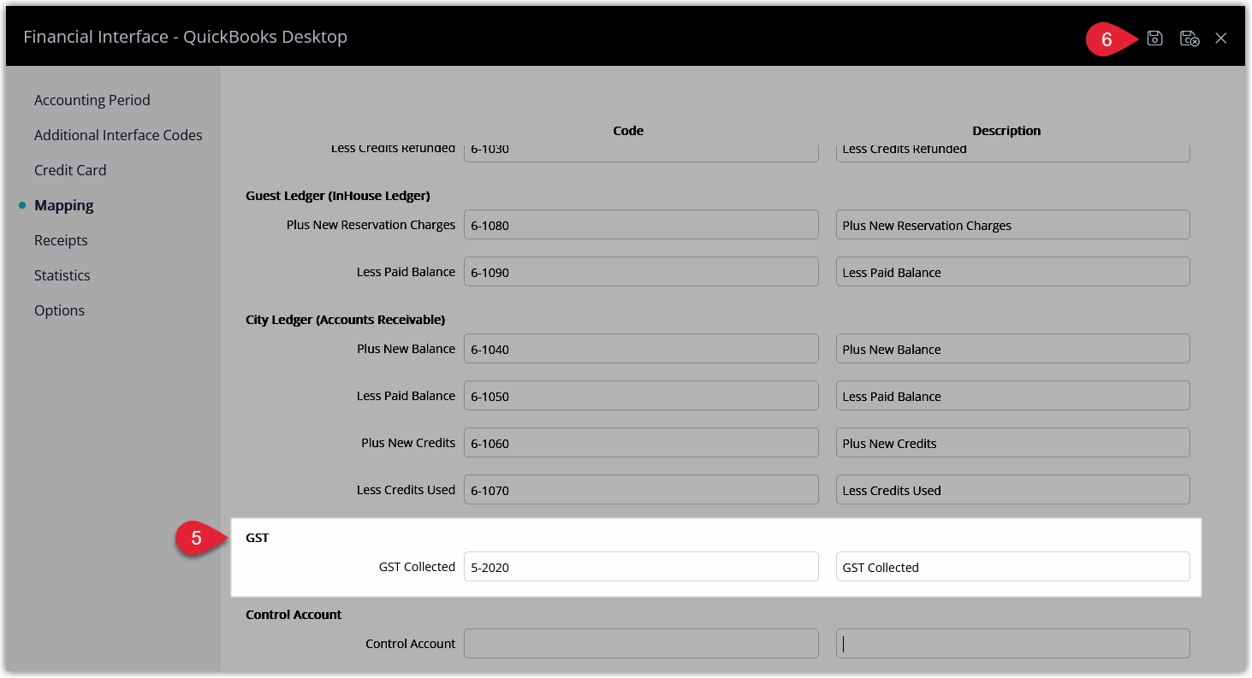Click Less Credits Used code field 6-1070
Image resolution: width=1252 pixels, height=678 pixels.
point(641,490)
